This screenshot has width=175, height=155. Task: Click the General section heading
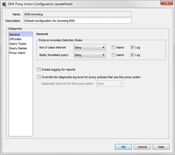point(42,34)
